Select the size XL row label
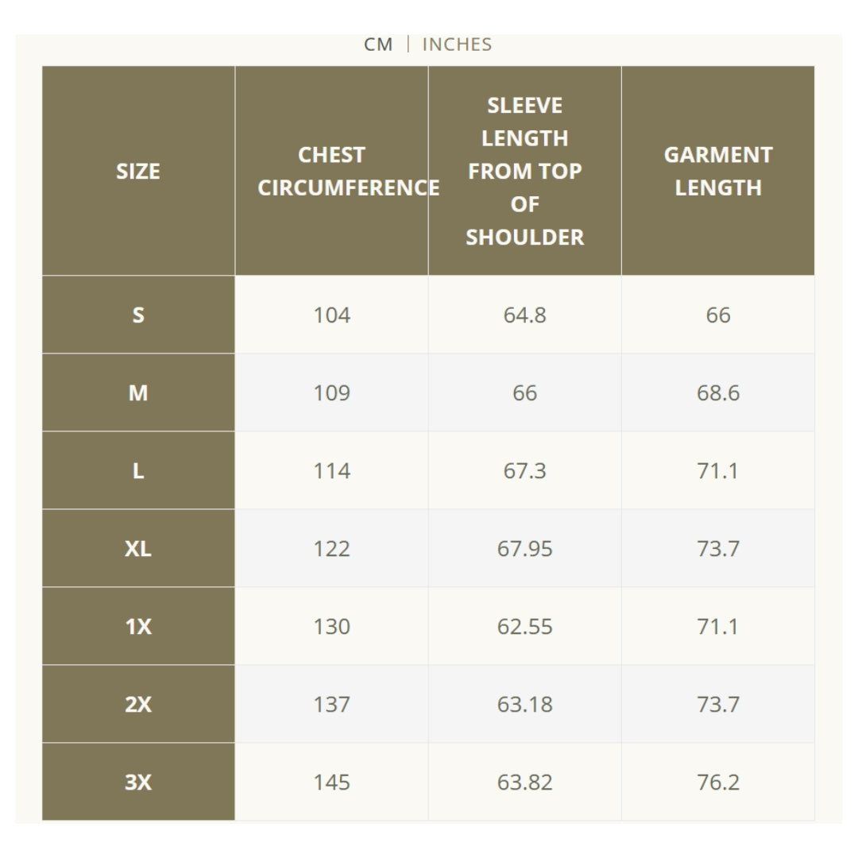This screenshot has width=858, height=858. [138, 547]
